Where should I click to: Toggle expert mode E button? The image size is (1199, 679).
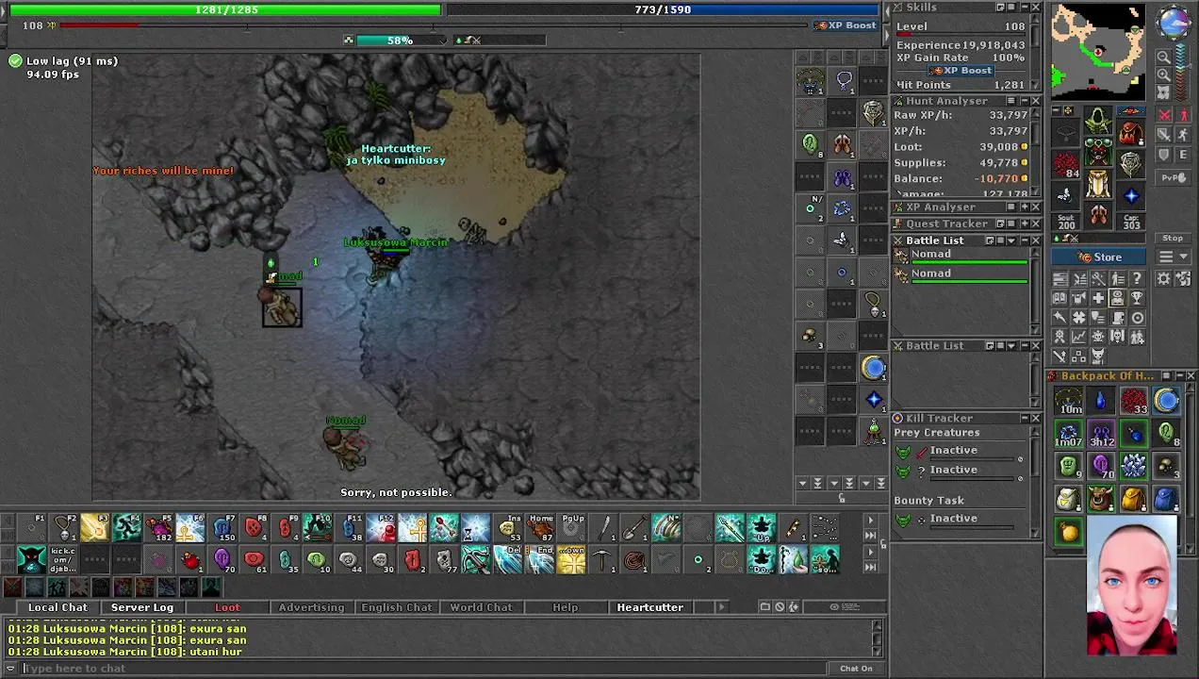[x=1184, y=155]
